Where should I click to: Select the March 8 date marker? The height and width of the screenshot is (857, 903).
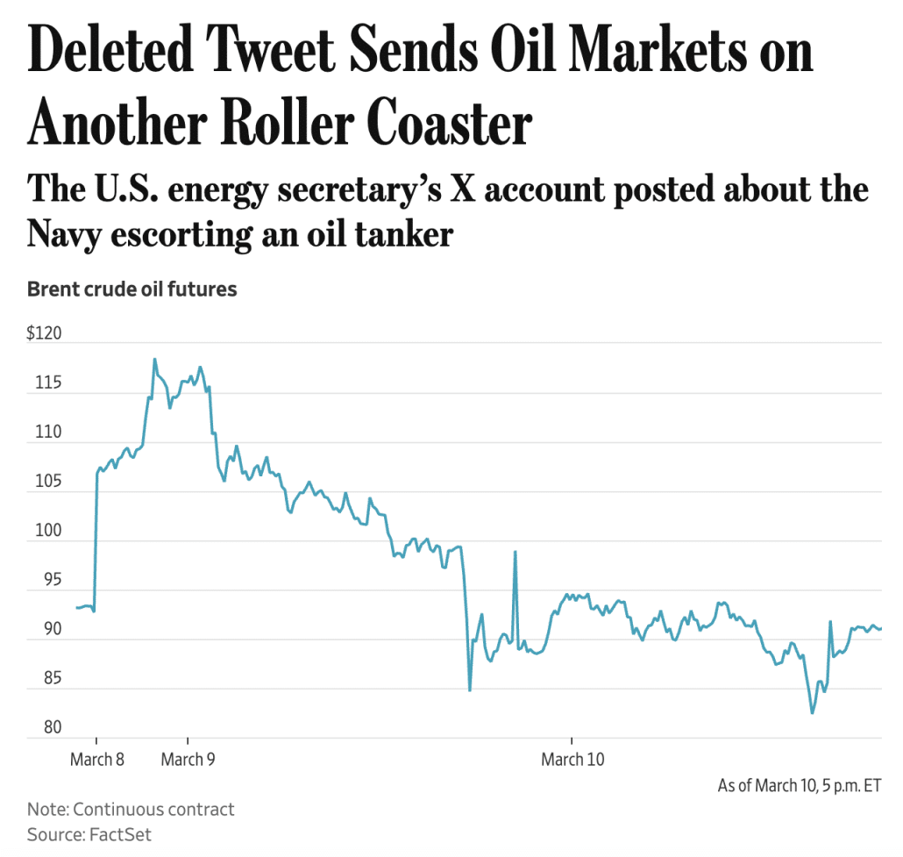(x=97, y=759)
